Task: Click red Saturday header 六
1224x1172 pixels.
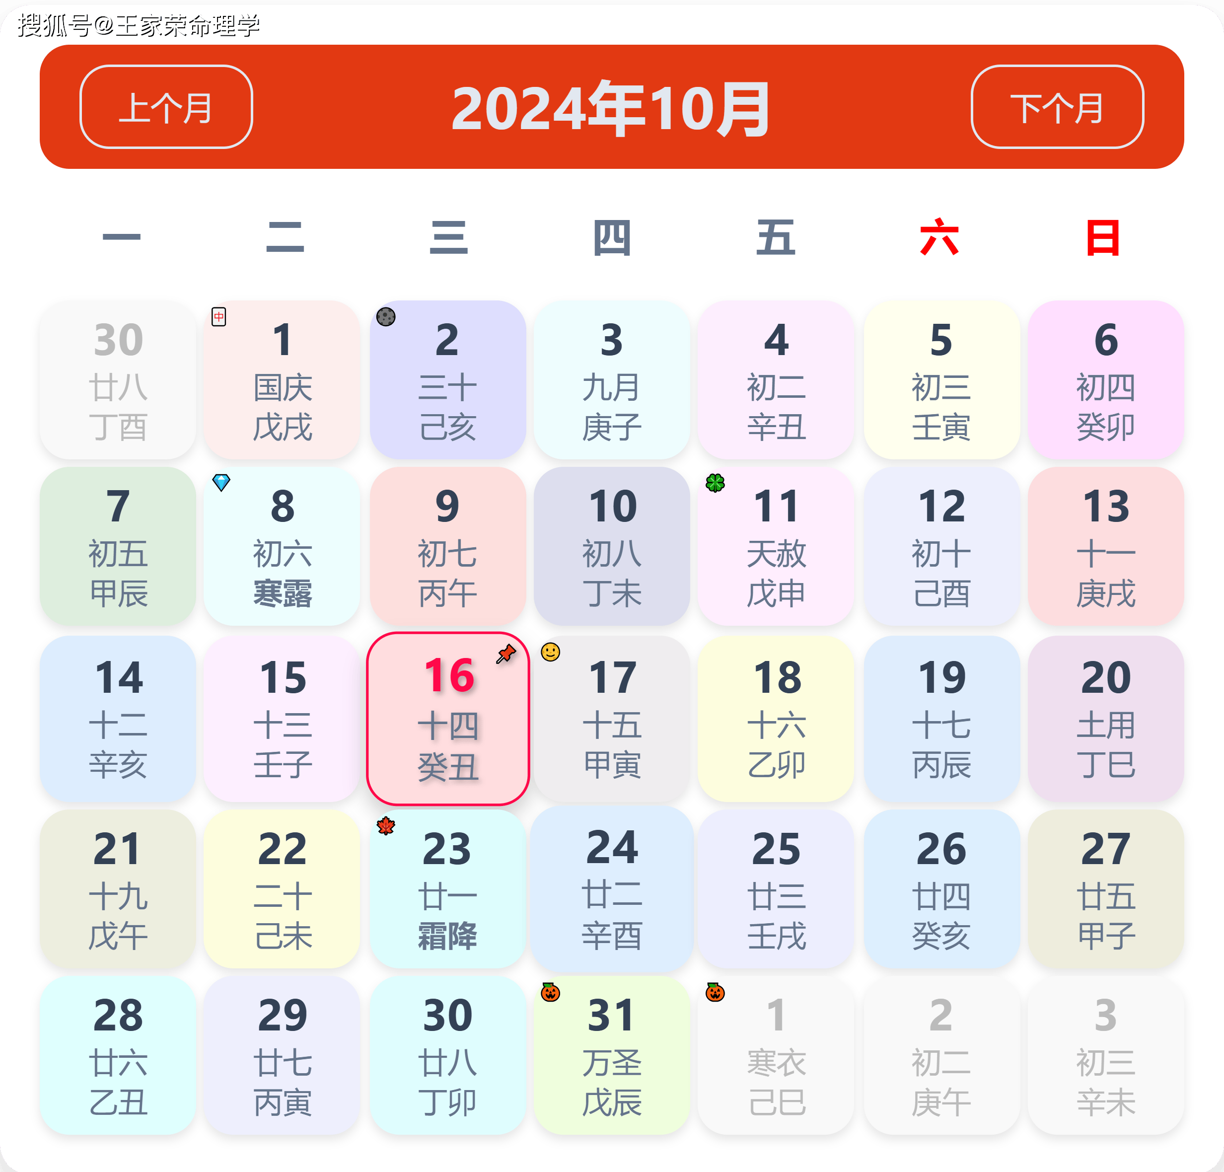Action: point(940,237)
